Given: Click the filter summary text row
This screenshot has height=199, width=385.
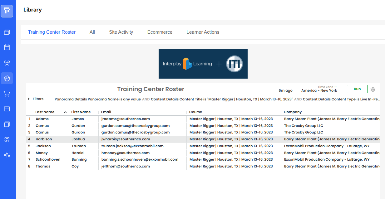Looking at the screenshot, I should (x=218, y=99).
